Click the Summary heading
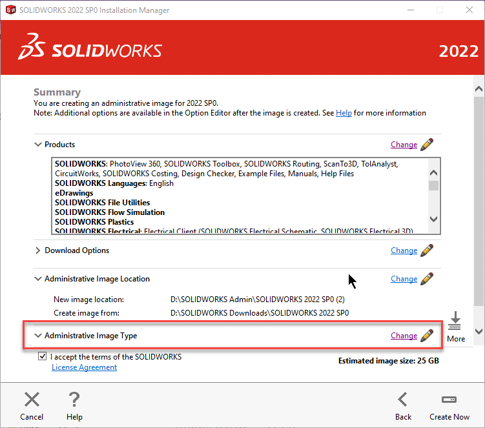 pos(57,92)
